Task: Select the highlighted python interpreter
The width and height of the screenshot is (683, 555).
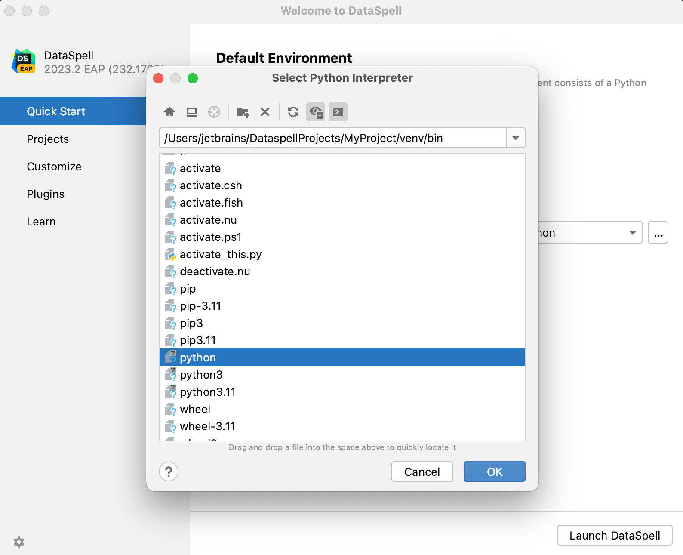Action: [x=342, y=357]
